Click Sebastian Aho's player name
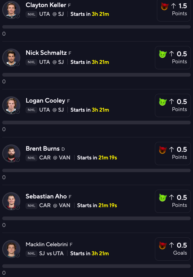Screen dimensions: 193x277 click(x=46, y=196)
